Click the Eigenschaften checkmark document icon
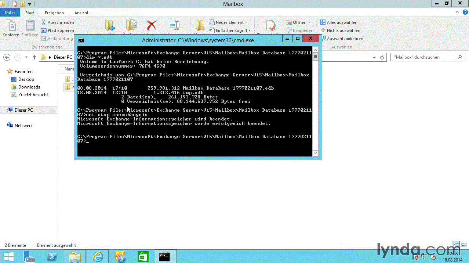 point(271,26)
